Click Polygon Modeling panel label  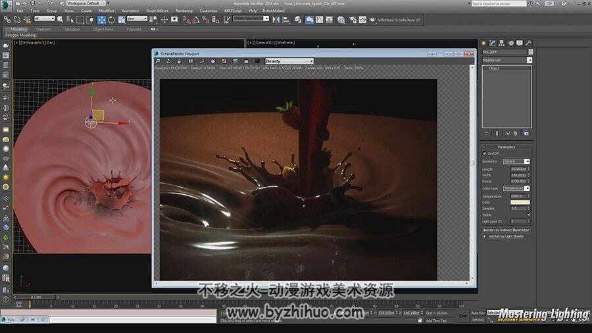[x=20, y=35]
